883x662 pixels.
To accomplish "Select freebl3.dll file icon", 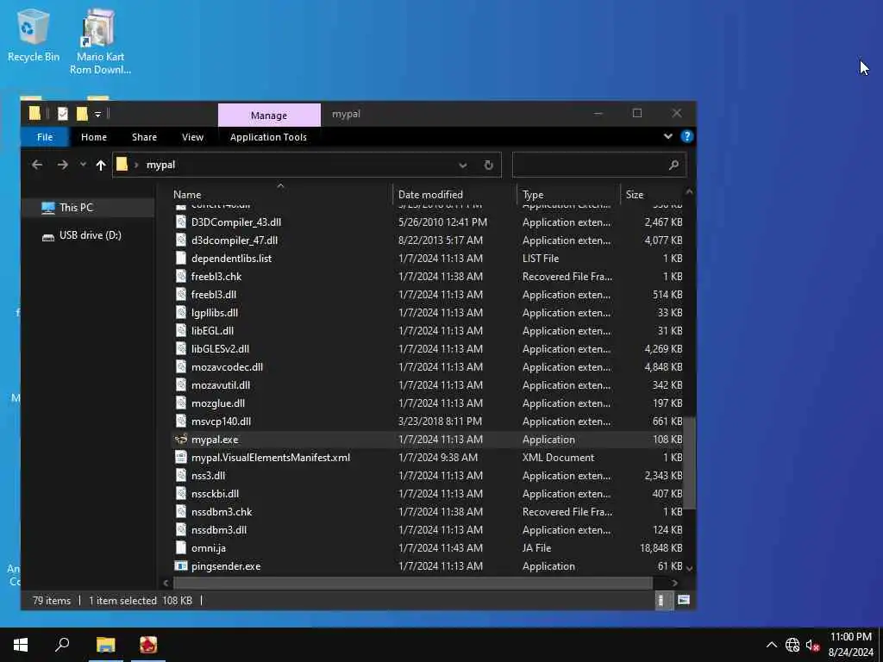I will pos(181,295).
